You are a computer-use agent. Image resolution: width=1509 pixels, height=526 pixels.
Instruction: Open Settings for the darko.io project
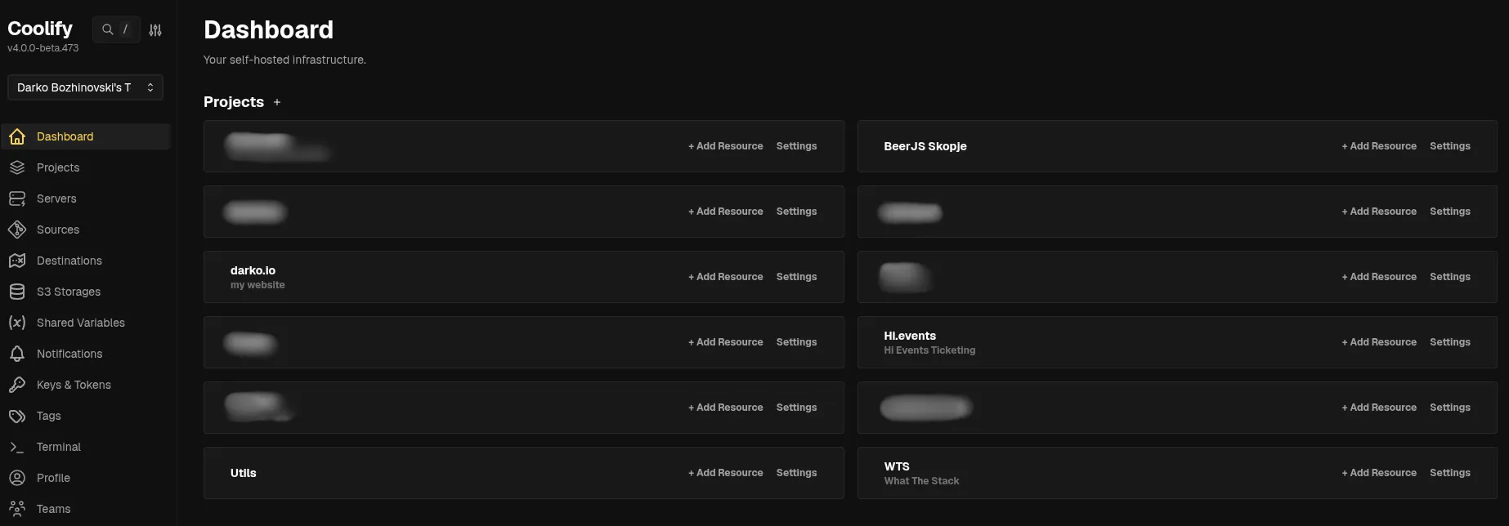[x=796, y=276]
